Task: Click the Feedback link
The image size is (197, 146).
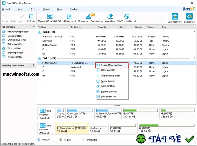Action: [74, 9]
